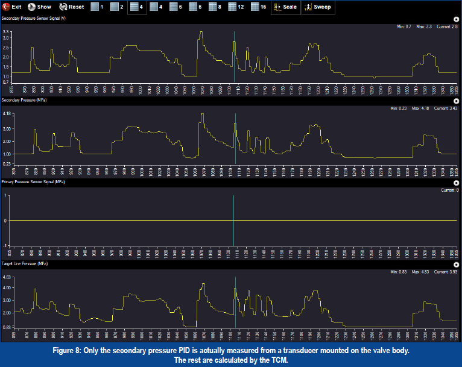Click the cursor line in Target Line Pressure graph
The image size is (462, 367).
coord(235,302)
